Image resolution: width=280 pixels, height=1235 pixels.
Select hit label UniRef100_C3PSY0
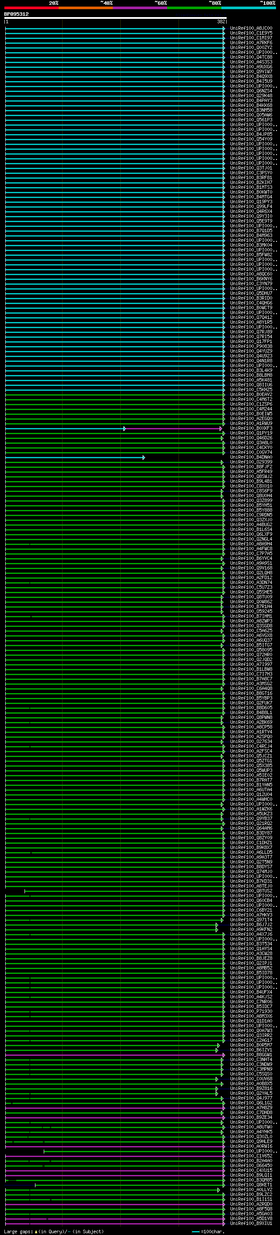pyautogui.click(x=251, y=173)
